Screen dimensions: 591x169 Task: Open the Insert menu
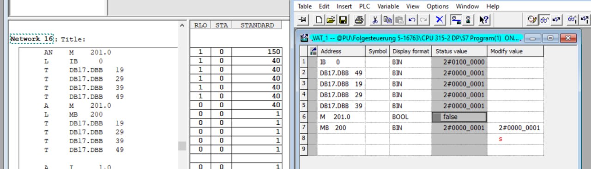[344, 6]
